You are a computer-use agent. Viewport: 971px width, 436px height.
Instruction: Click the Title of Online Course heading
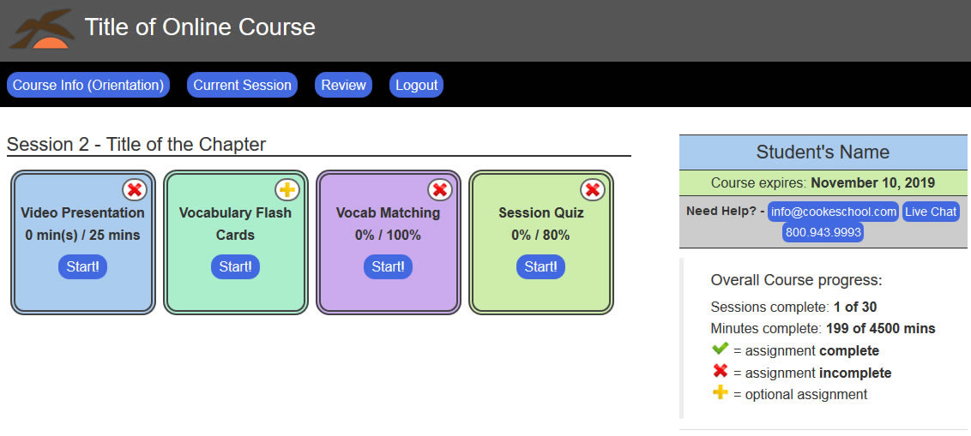click(x=200, y=27)
